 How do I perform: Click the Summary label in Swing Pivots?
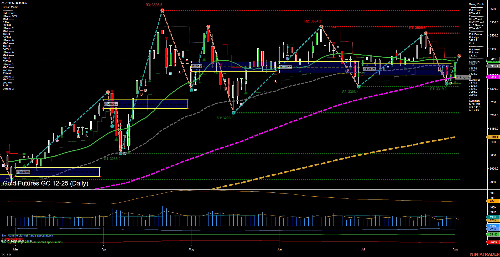coord(475,101)
